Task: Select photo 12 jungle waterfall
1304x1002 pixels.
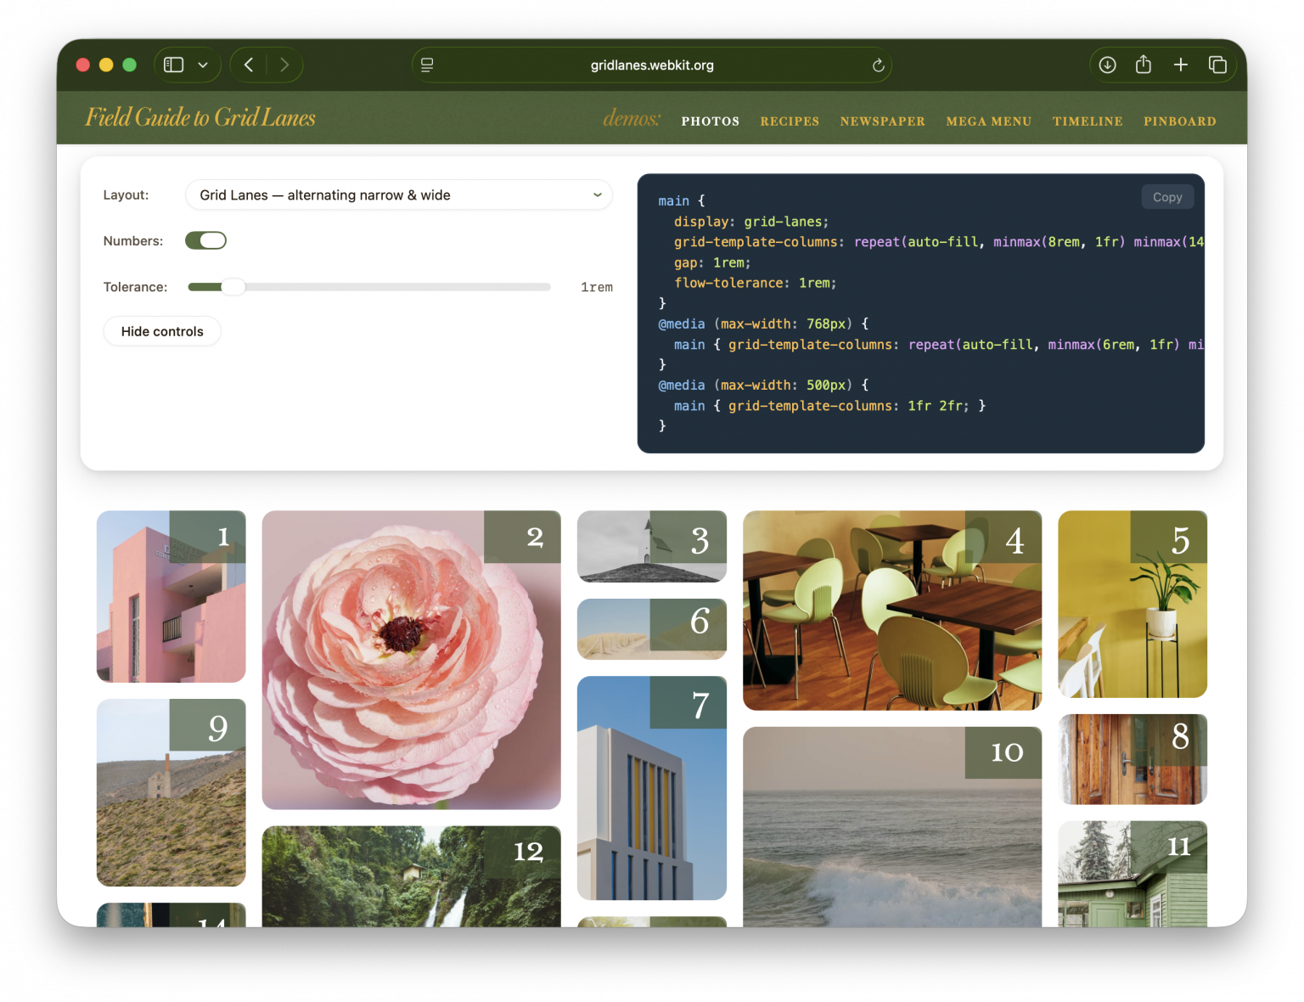Action: pos(412,876)
